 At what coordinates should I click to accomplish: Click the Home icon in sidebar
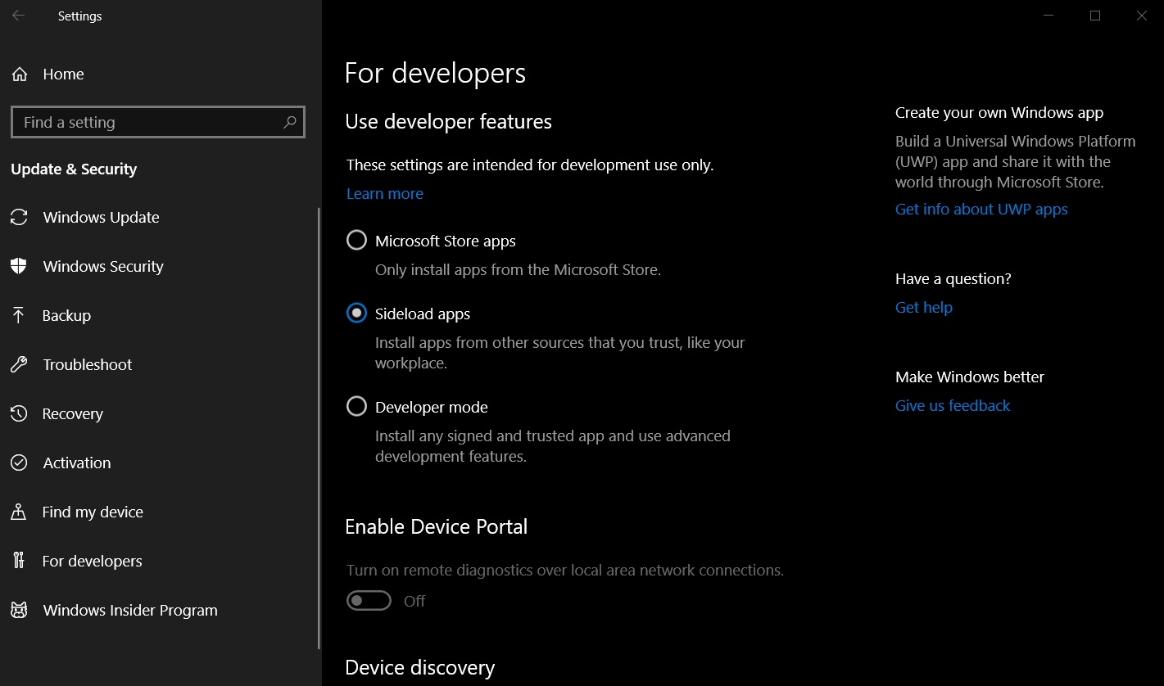point(20,74)
